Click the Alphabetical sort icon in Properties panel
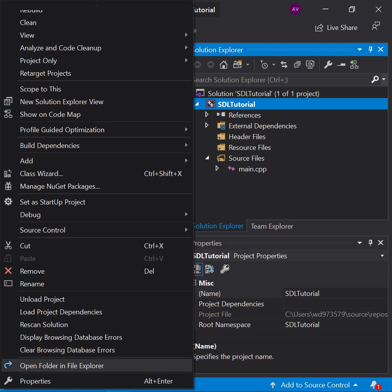Viewport: 392px width, 392px height. [209, 269]
